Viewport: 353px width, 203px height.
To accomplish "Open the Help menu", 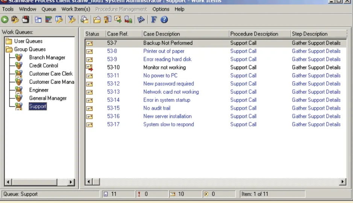I will (x=179, y=9).
